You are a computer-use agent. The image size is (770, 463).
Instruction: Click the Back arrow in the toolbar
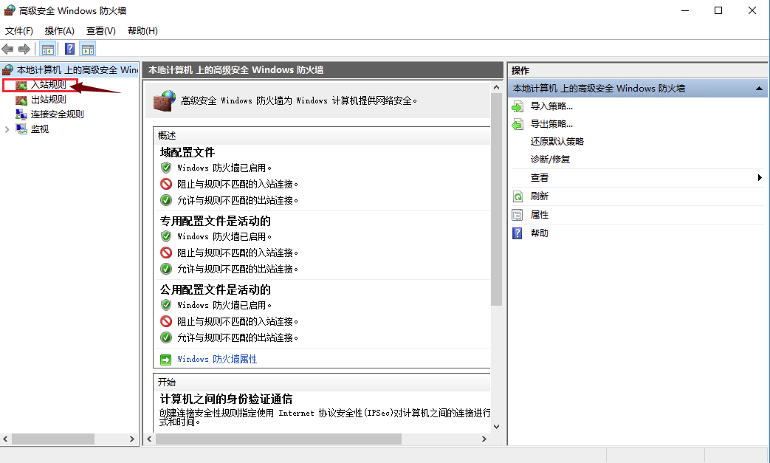[x=7, y=49]
